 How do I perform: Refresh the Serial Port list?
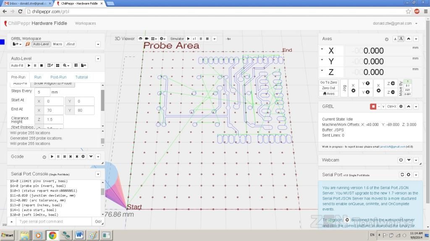pyautogui.click(x=402, y=174)
